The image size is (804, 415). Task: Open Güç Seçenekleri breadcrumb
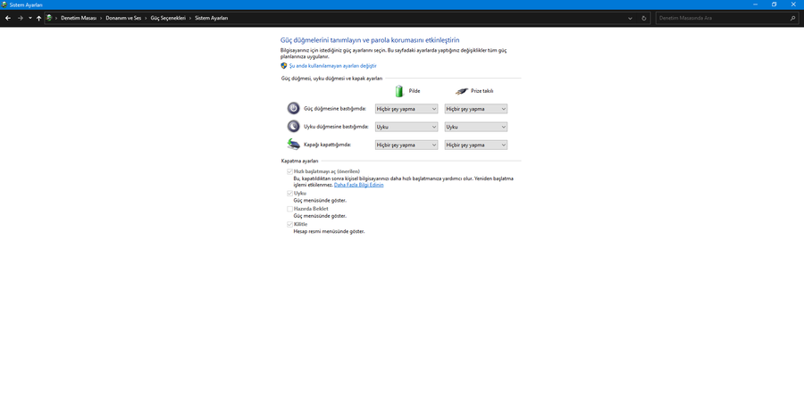168,18
